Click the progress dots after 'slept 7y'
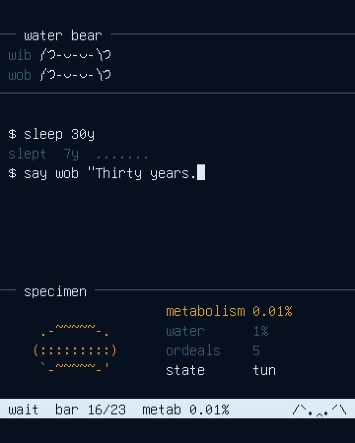This screenshot has width=355, height=443. click(x=122, y=157)
